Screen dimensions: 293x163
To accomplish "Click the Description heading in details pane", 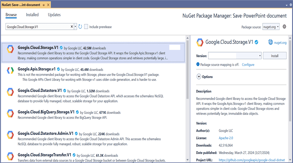I will pyautogui.click(x=204, y=91).
